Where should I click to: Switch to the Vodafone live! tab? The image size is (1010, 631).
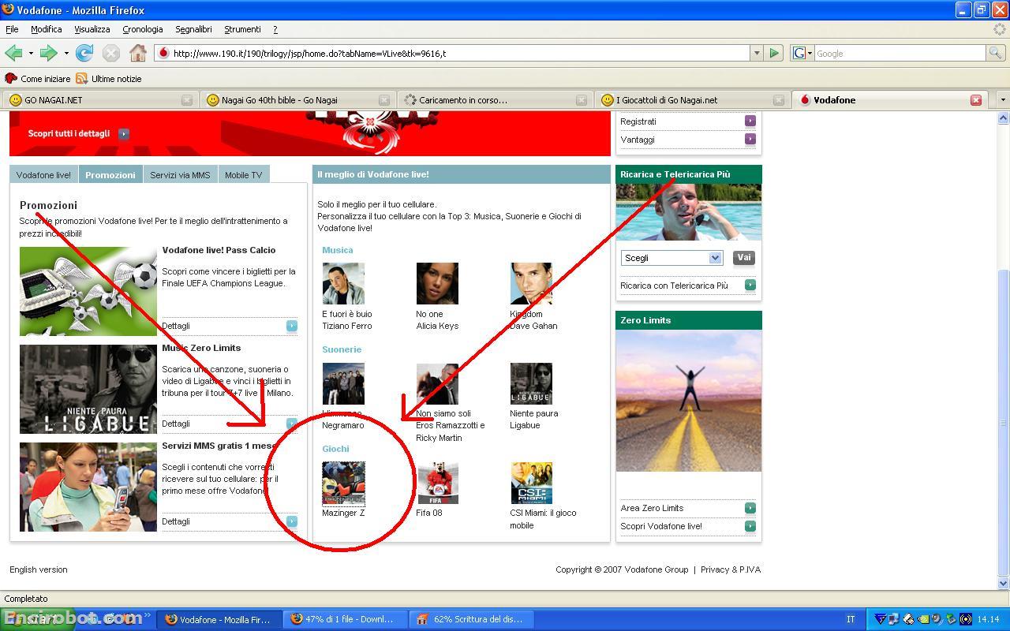pos(43,174)
